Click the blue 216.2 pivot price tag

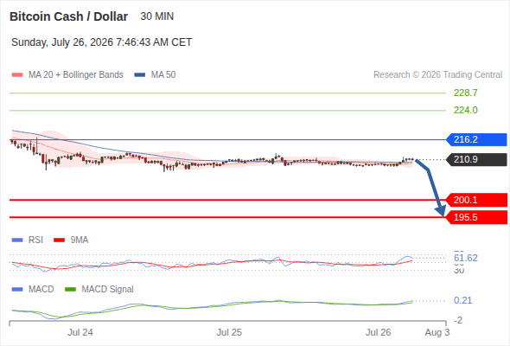point(476,139)
